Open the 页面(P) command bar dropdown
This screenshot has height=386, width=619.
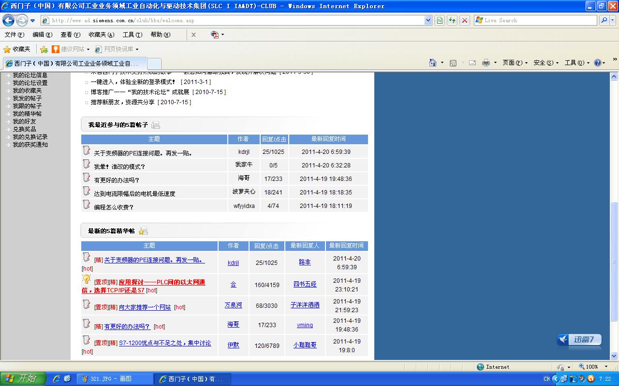coord(515,63)
